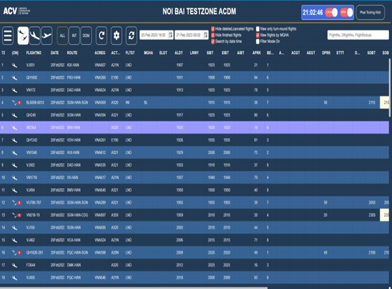Click the FlightNo search input field
Image resolution: width=392 pixels, height=289 pixels.
pyautogui.click(x=356, y=35)
